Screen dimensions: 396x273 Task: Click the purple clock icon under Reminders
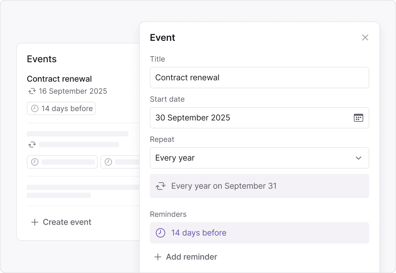click(x=161, y=233)
